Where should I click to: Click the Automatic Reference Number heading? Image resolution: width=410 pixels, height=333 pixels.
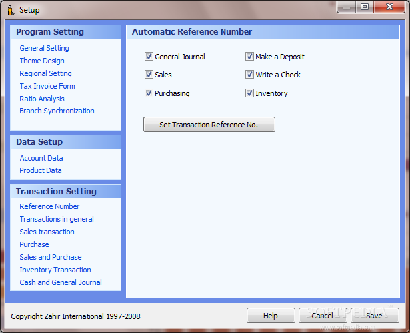point(192,31)
